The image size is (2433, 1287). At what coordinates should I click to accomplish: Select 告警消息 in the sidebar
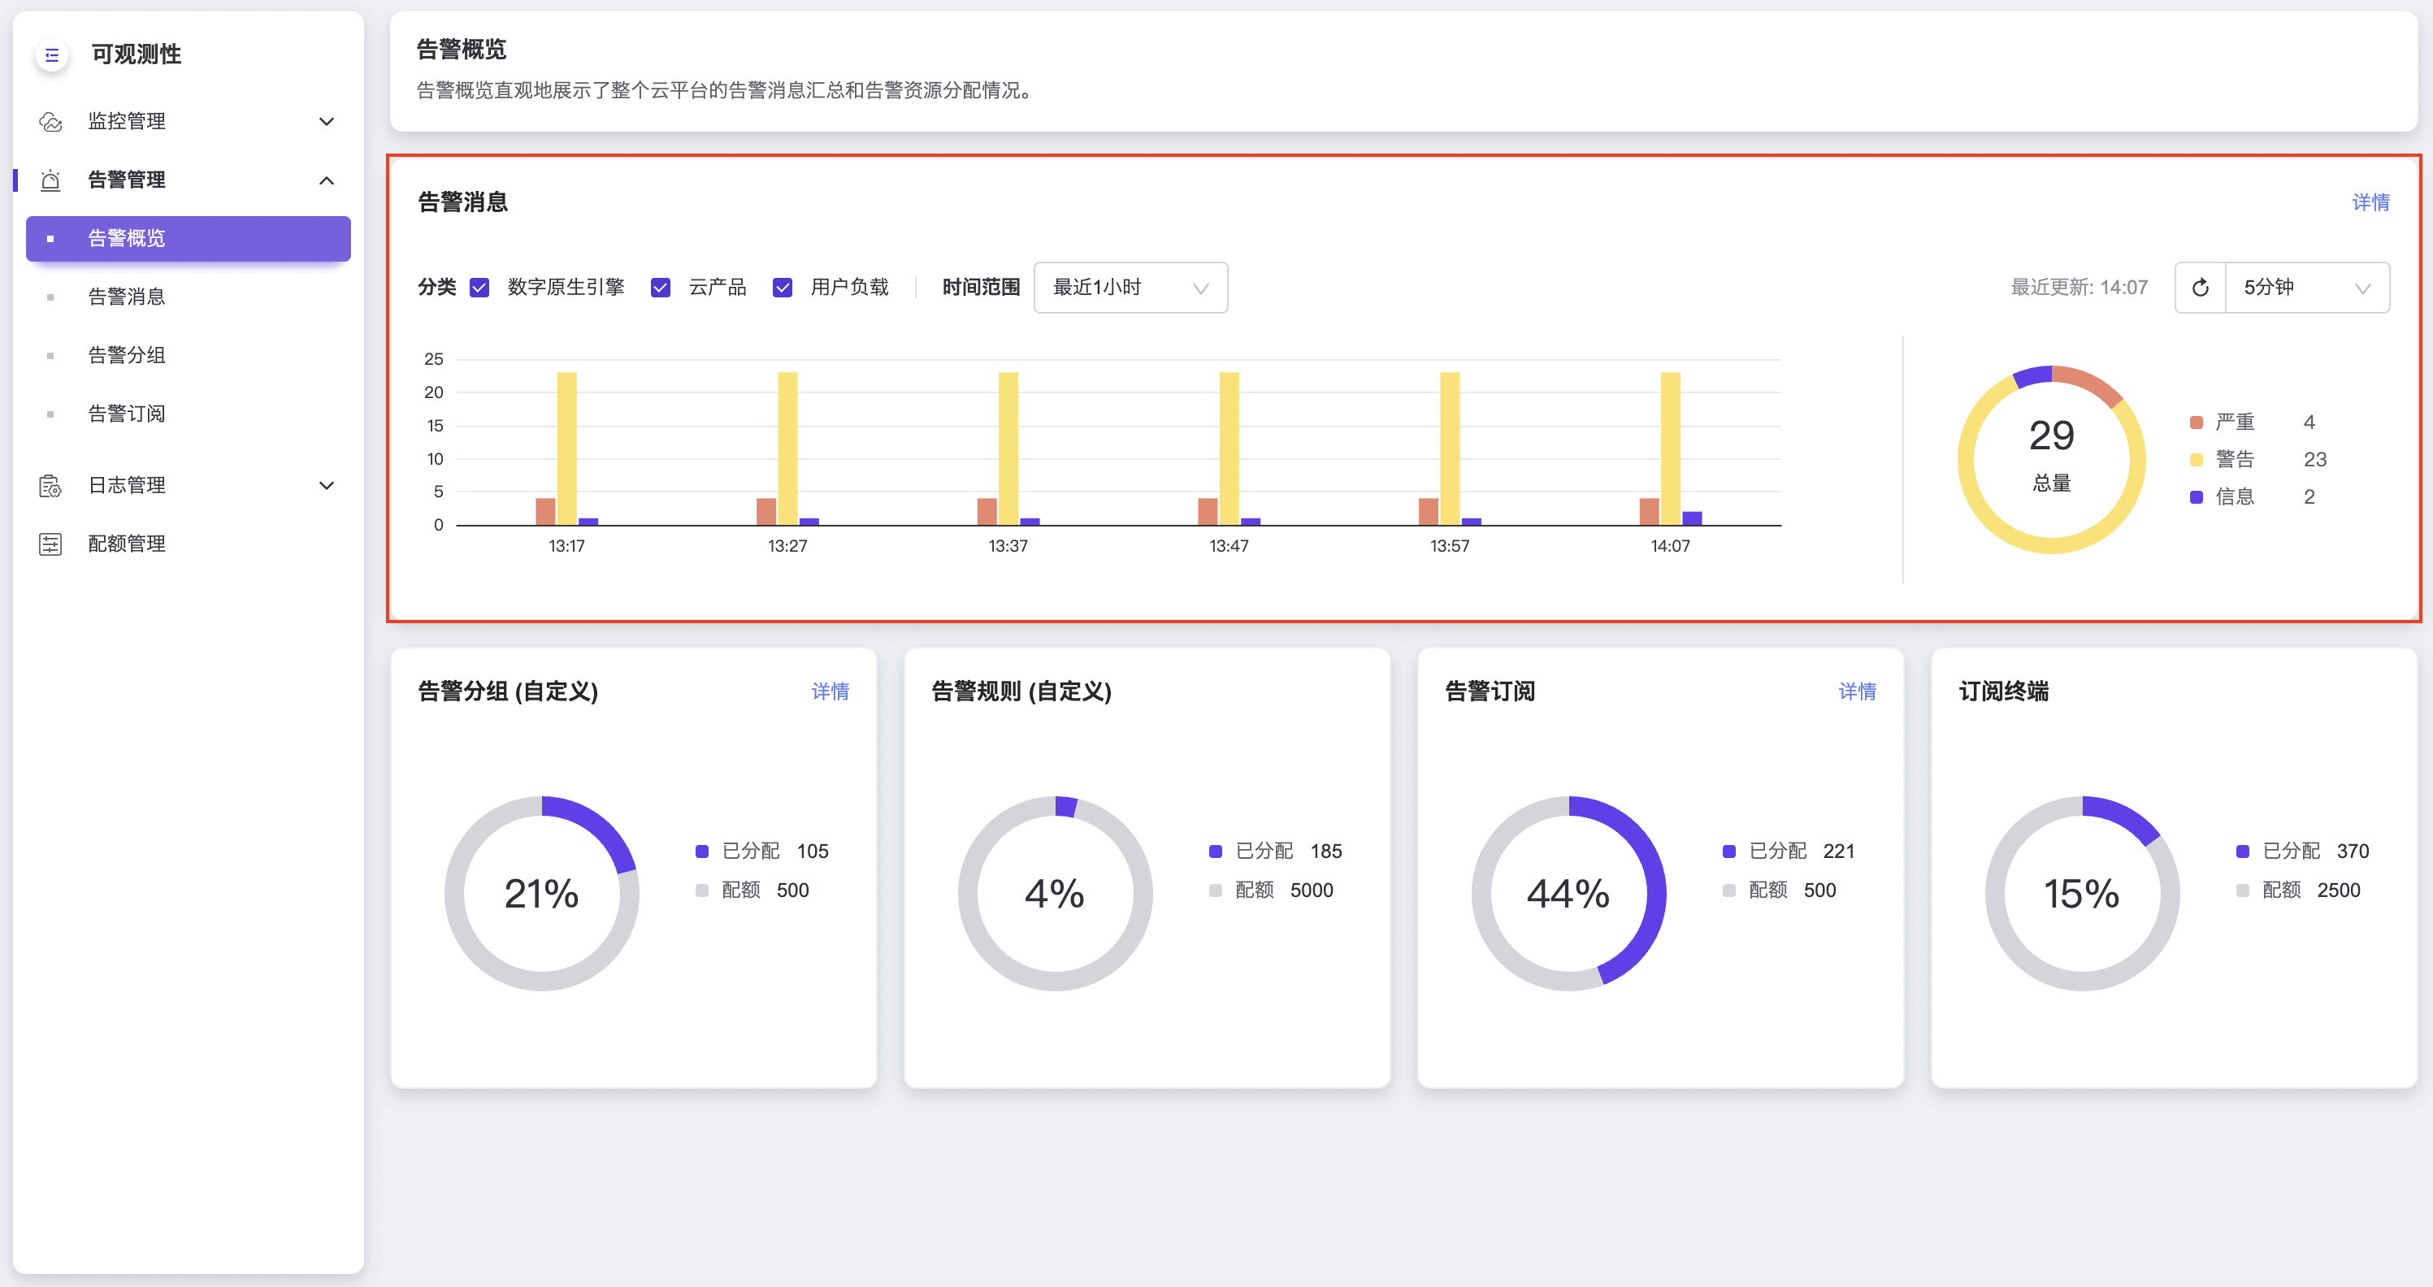(127, 297)
